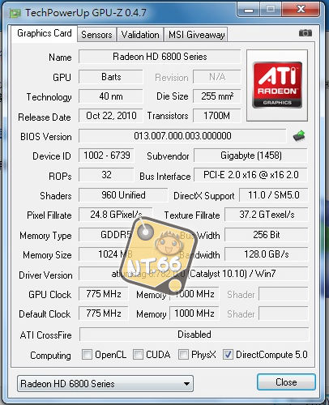Viewport: 329px width, 405px height.
Task: Click the empty GPU Clock Shader field
Action: point(284,294)
